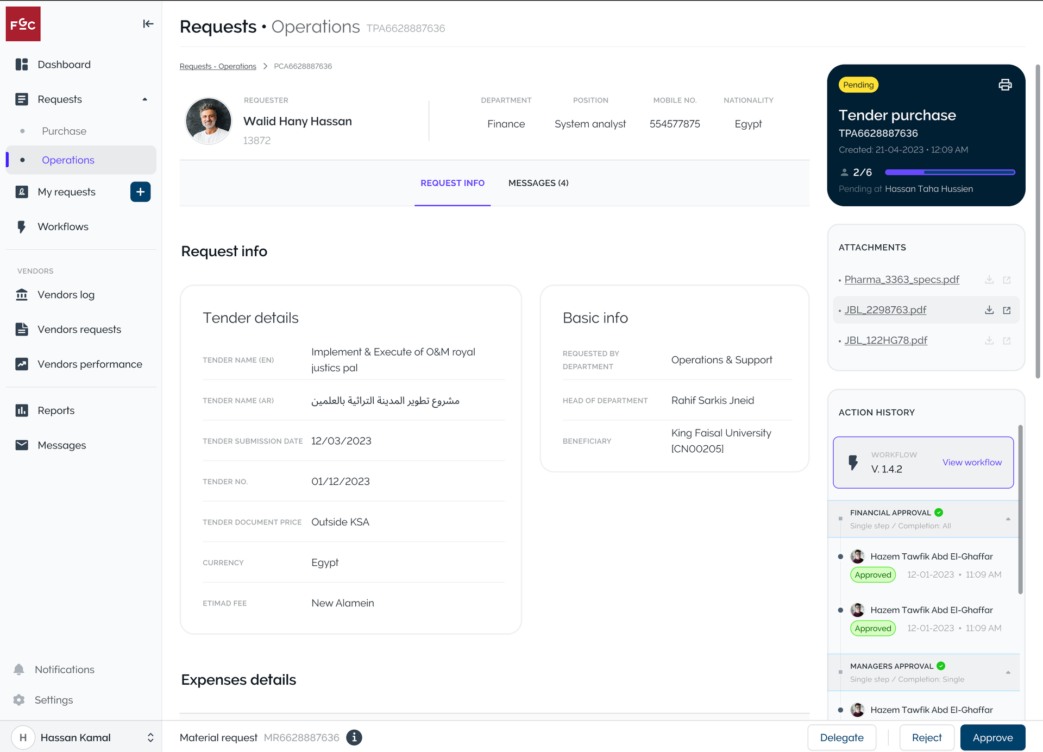Image resolution: width=1043 pixels, height=752 pixels.
Task: Click the requester's profile photo
Action: pyautogui.click(x=209, y=121)
